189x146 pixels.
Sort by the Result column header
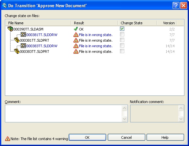(x=94, y=23)
